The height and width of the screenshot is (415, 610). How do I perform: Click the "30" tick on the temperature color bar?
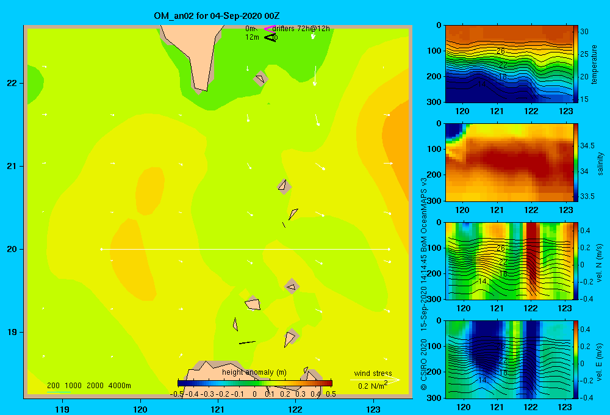[x=584, y=32]
